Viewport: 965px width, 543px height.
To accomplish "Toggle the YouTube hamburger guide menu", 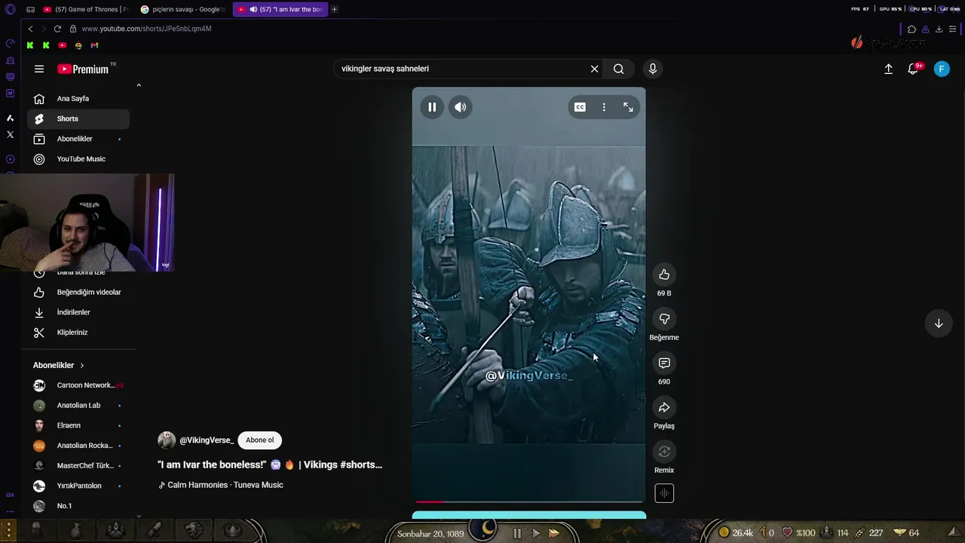I will tap(39, 69).
